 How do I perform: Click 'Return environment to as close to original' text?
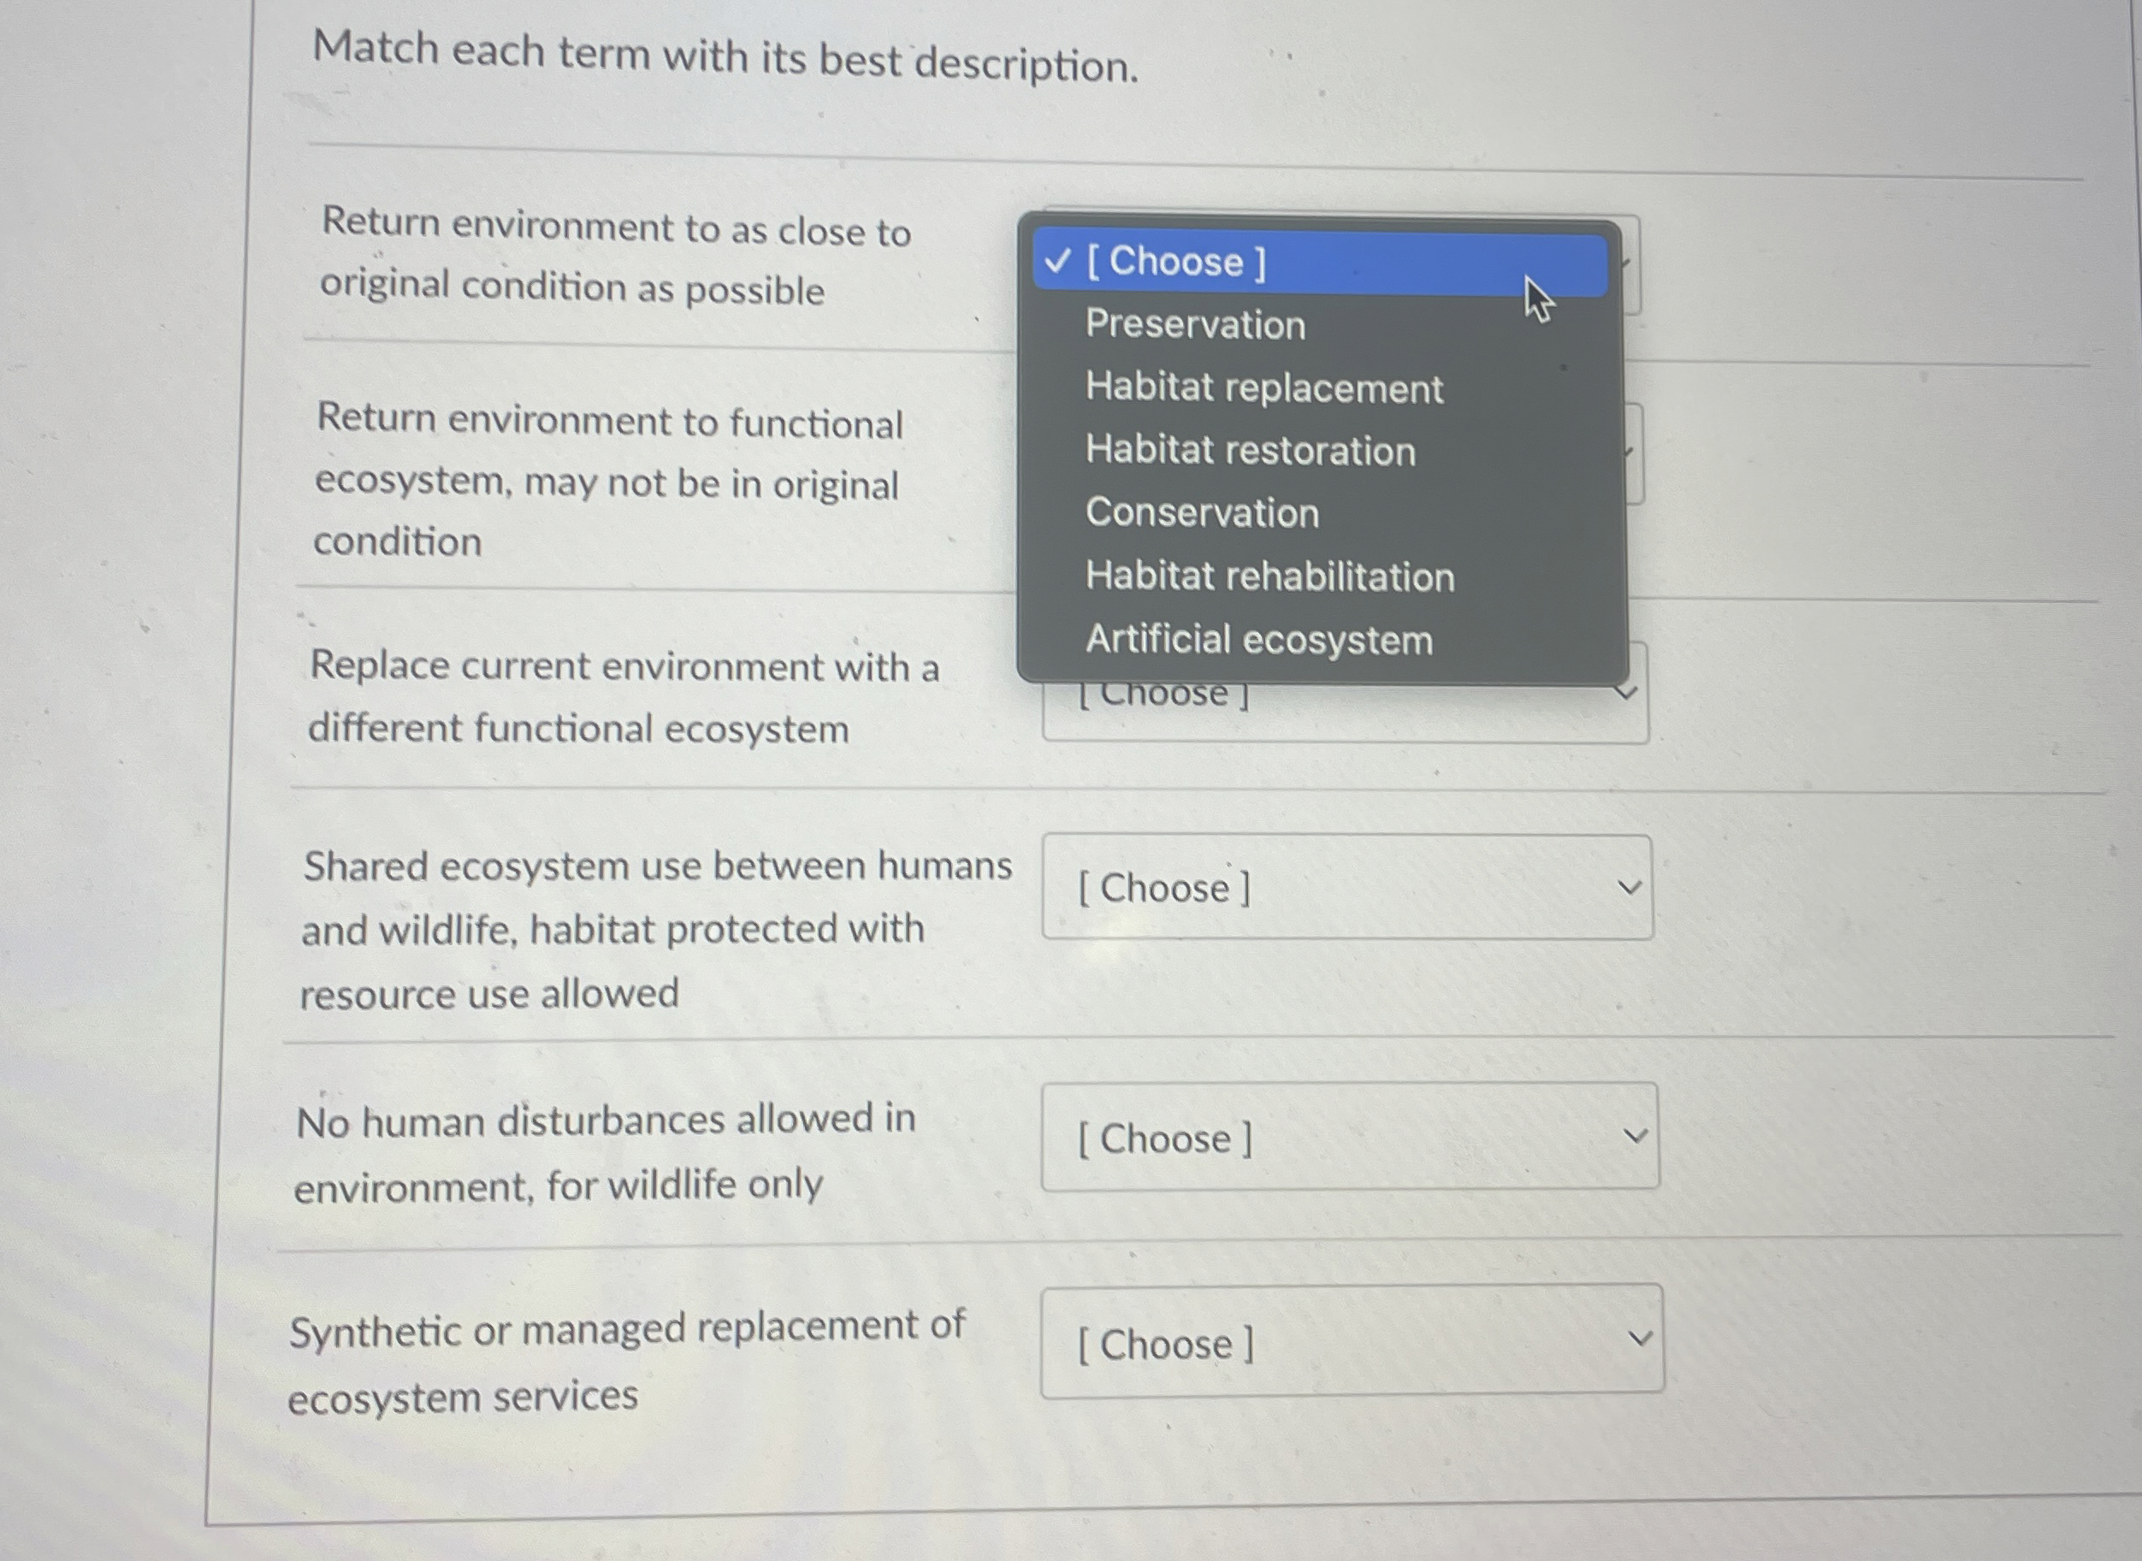[616, 256]
